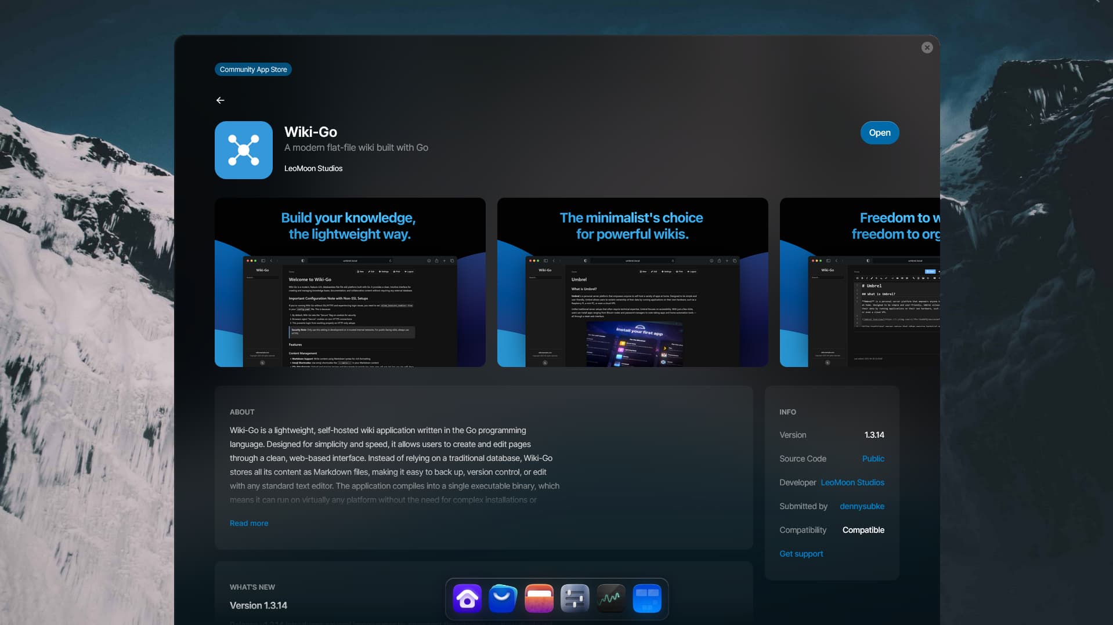View 'The minimalist's choice' screenshot
Viewport: 1113px width, 625px height.
click(633, 282)
